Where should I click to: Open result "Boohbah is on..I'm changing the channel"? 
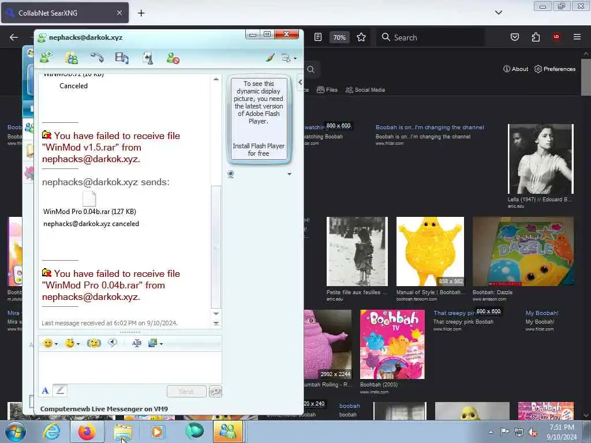(x=429, y=127)
